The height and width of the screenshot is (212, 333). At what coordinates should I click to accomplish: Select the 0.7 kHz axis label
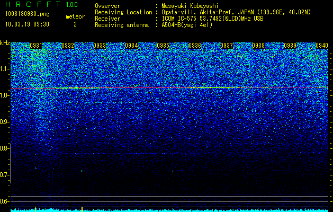(5, 175)
